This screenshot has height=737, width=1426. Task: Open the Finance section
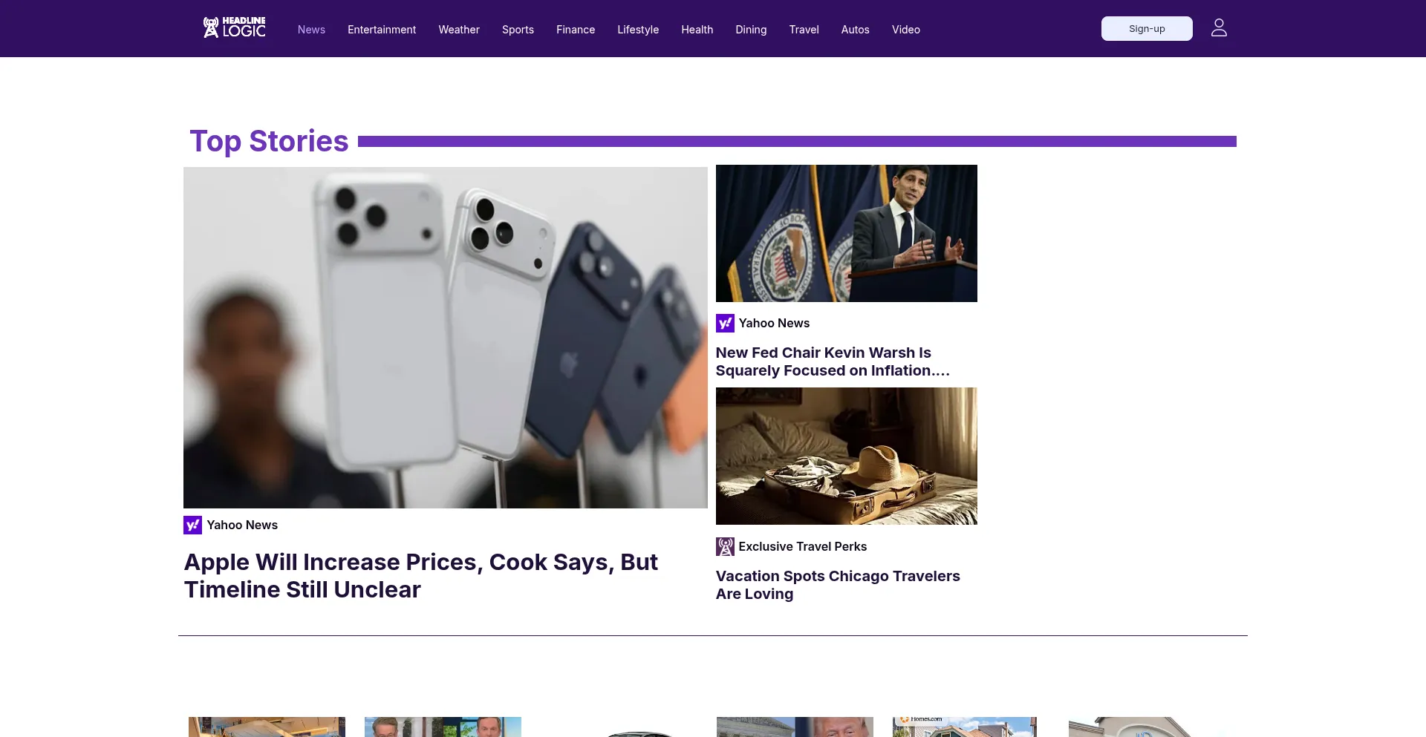(x=576, y=30)
